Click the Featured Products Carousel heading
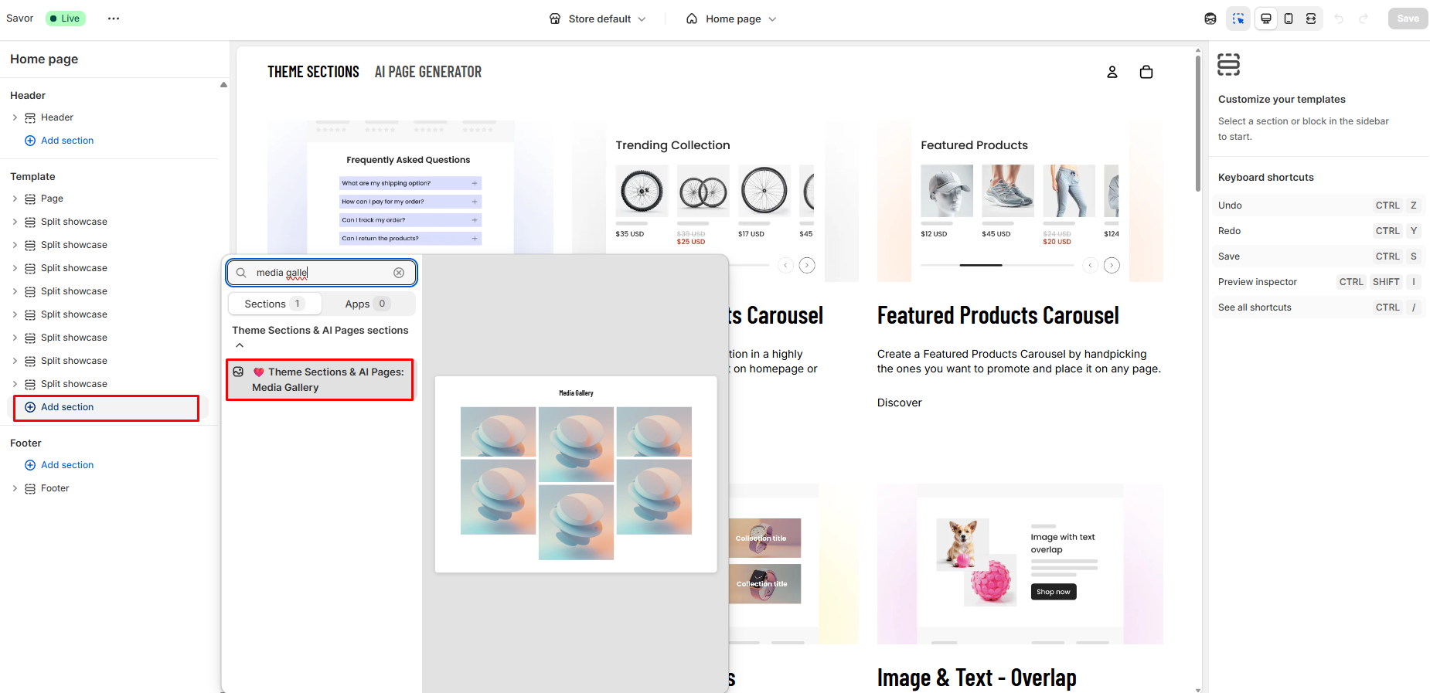 [998, 315]
